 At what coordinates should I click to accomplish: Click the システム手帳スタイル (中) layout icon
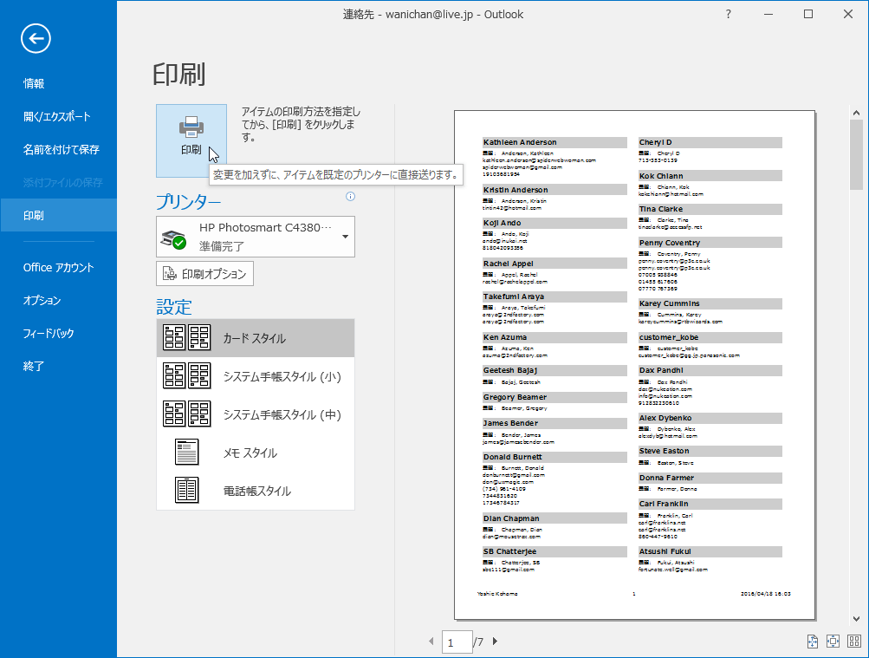point(187,414)
